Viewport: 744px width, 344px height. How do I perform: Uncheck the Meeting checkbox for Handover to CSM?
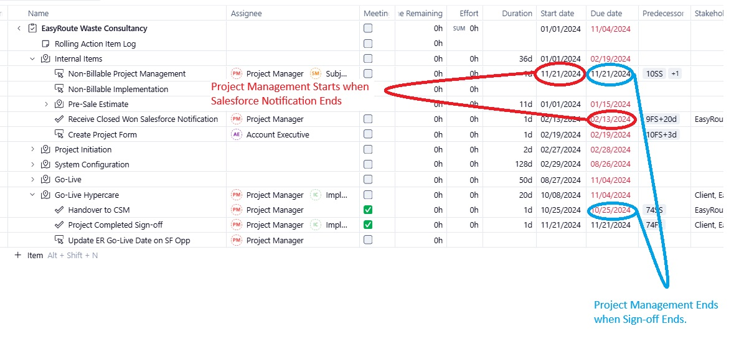368,210
